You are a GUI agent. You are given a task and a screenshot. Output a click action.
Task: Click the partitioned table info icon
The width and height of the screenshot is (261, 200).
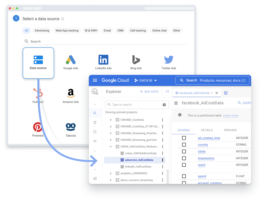point(180,115)
